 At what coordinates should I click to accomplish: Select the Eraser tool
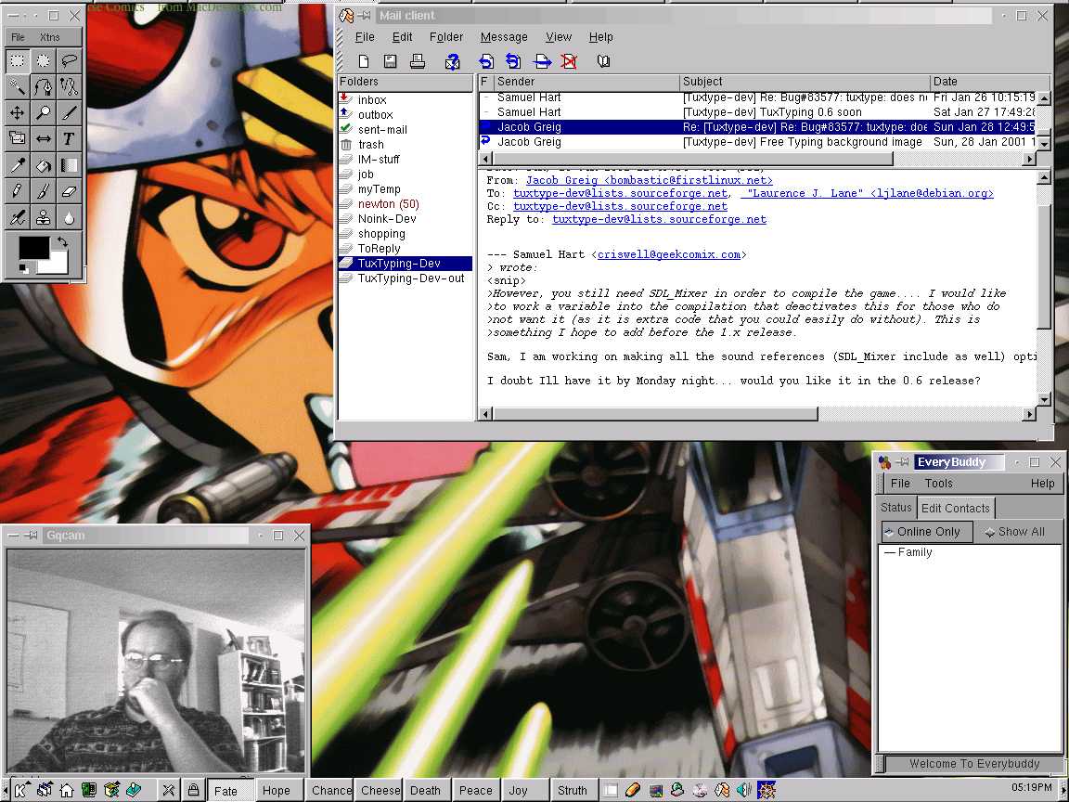(x=69, y=191)
